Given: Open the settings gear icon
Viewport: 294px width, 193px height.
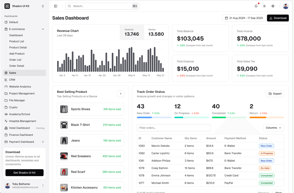Looking at the screenshot, I should (273, 6).
